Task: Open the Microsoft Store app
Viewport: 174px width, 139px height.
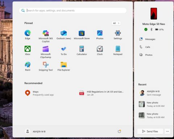Action: coord(82,35)
